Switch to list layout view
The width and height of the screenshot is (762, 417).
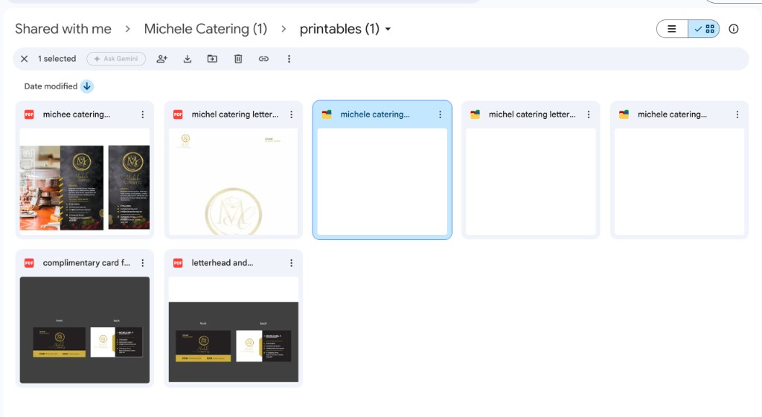672,29
